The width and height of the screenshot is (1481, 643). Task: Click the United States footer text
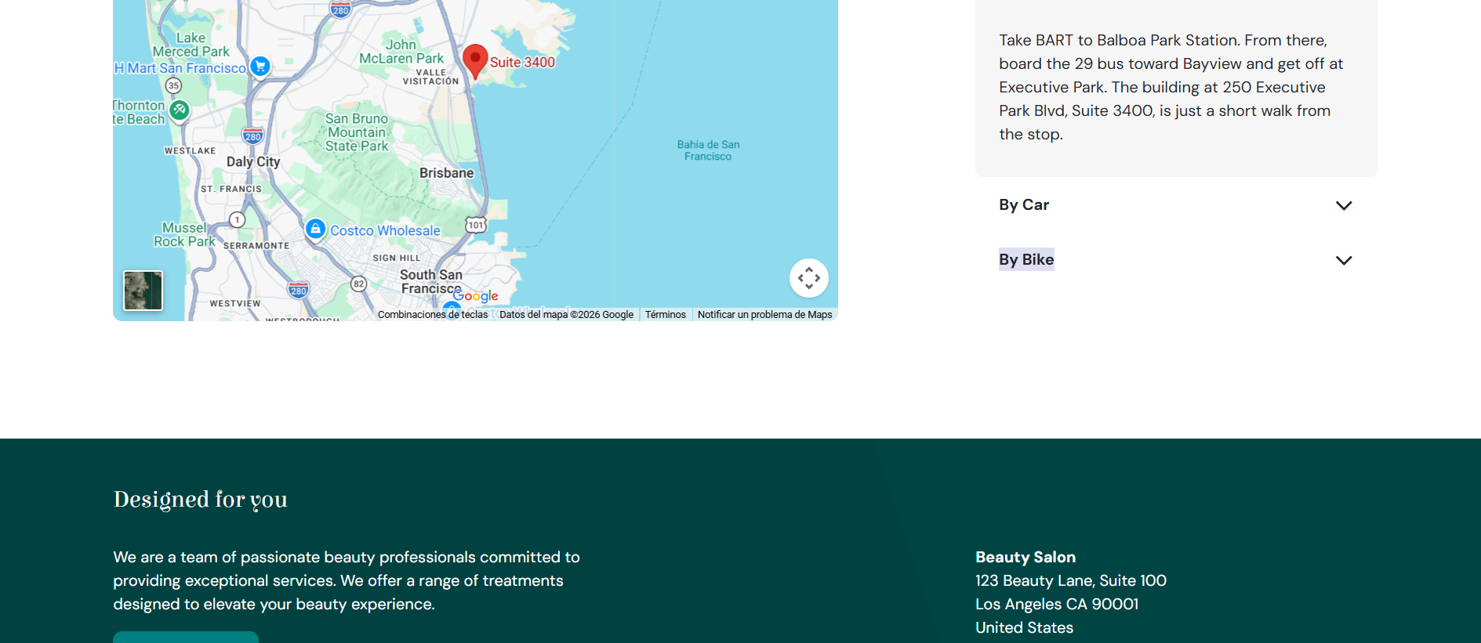(x=1024, y=627)
